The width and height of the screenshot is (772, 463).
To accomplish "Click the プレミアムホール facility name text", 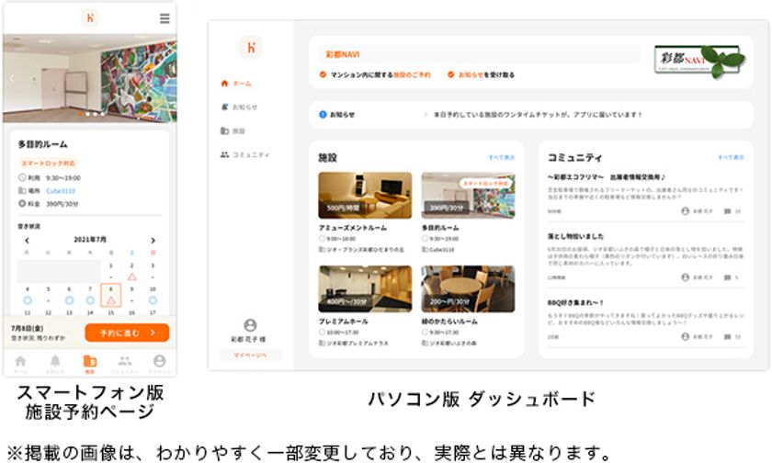I will (343, 322).
